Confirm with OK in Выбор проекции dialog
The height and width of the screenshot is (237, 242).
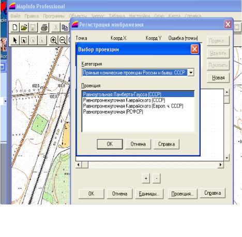110,144
